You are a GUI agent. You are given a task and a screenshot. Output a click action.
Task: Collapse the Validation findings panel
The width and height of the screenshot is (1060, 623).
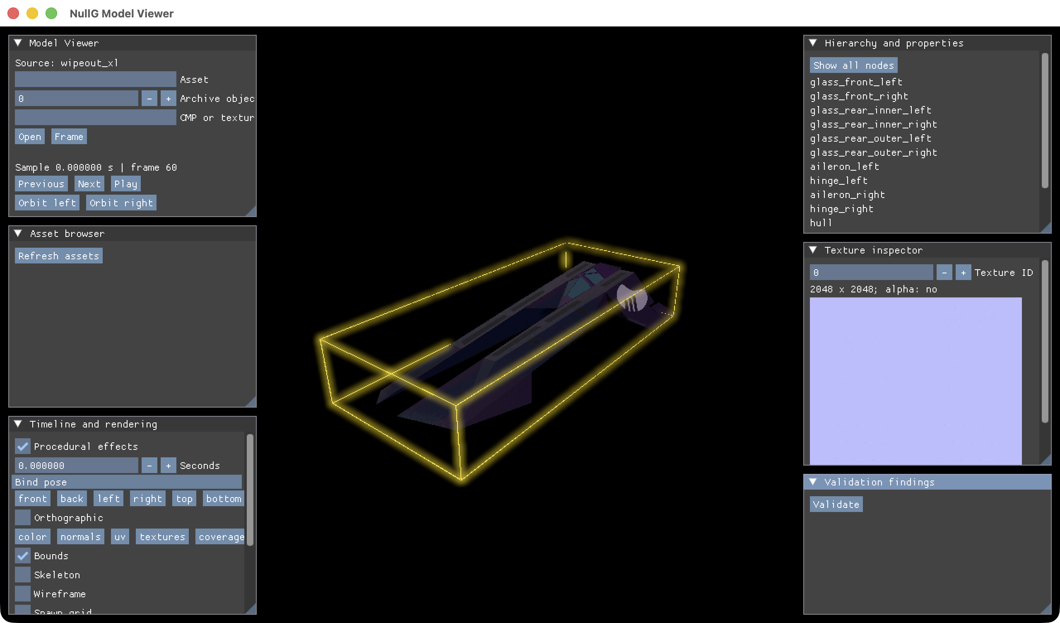813,482
